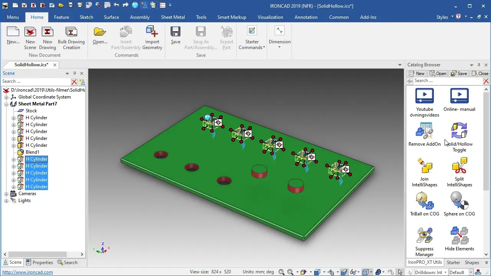Screen dimensions: 491x276
Task: Open the Suppress Manager add-on
Action: tap(425, 242)
